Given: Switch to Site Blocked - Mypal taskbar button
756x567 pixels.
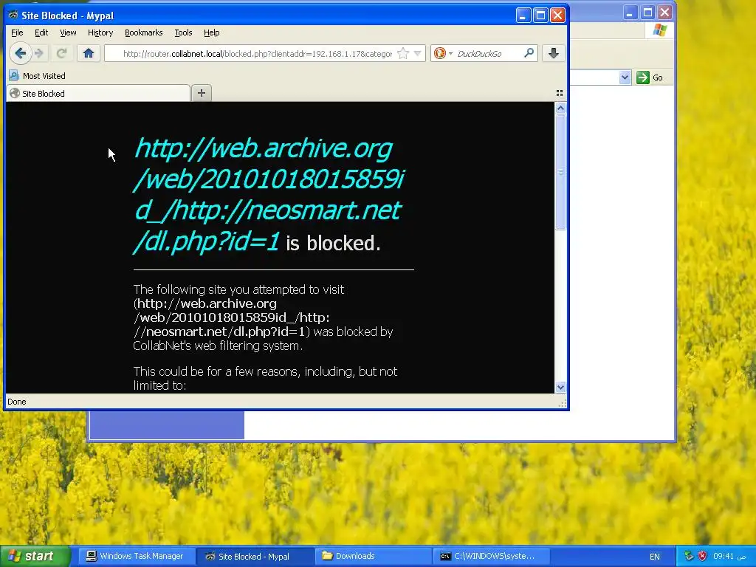Looking at the screenshot, I should click(x=253, y=556).
